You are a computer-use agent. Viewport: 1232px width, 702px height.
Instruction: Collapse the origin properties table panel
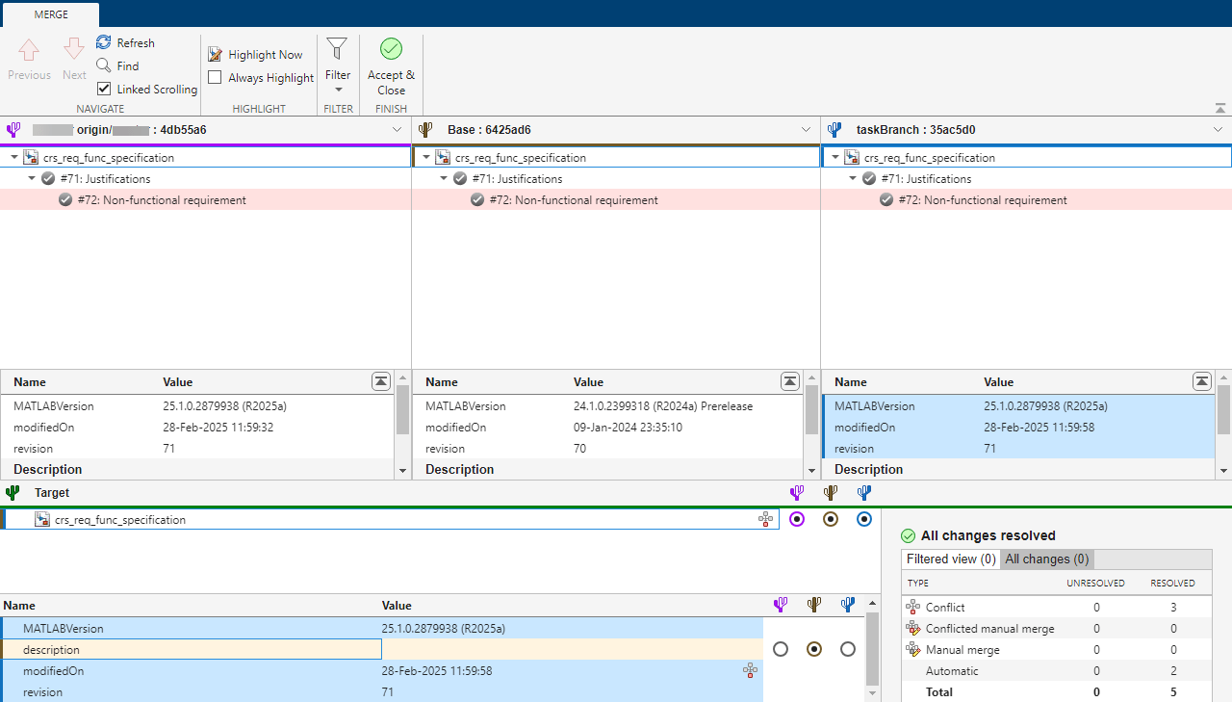[x=381, y=381]
